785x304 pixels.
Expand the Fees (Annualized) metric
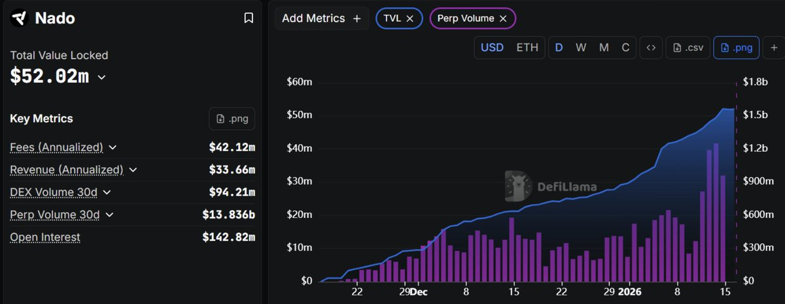click(113, 147)
